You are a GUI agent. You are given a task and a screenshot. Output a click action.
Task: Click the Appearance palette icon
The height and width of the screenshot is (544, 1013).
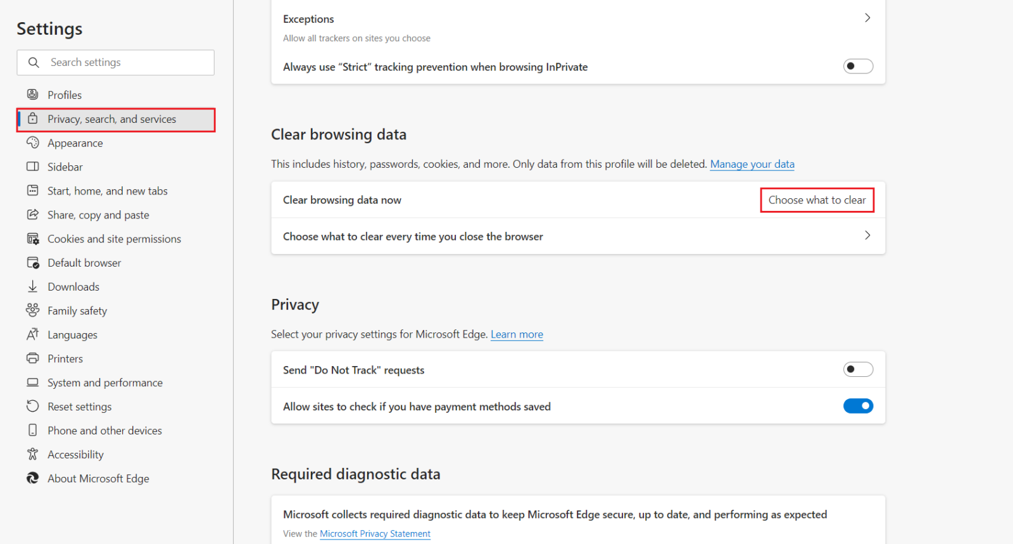click(x=32, y=142)
